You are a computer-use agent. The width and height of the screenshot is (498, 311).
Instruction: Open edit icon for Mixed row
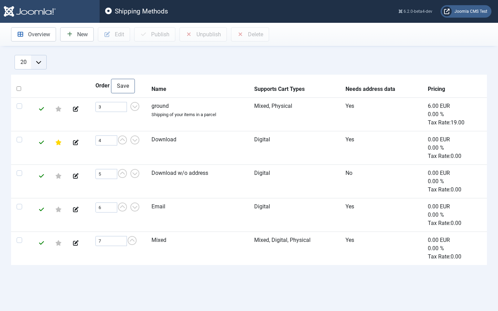point(76,243)
